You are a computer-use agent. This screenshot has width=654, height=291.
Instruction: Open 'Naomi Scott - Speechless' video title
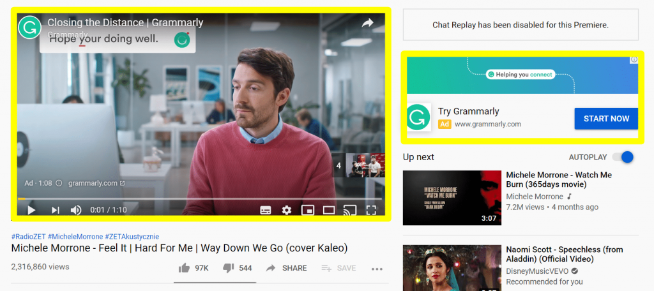point(565,255)
